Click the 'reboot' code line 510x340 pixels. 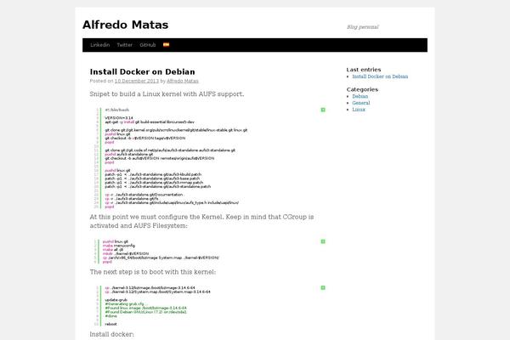110,324
